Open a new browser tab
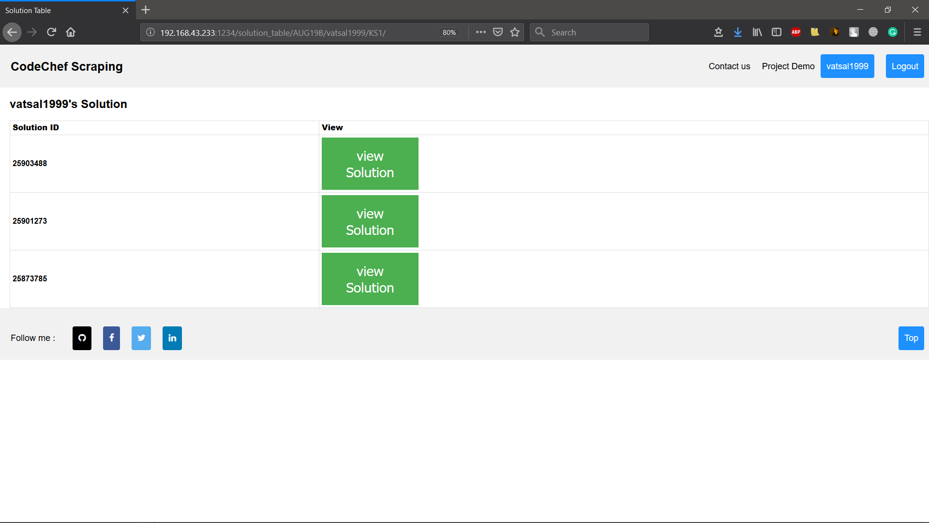 point(146,10)
